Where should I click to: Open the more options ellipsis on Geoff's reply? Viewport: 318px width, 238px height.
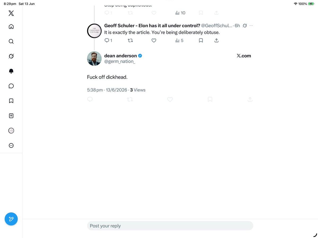pos(251,26)
